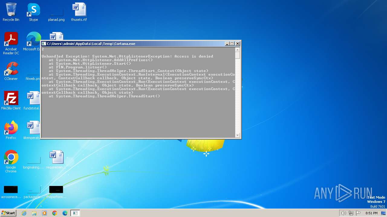Image resolution: width=387 pixels, height=217 pixels.
Task: Open the network status tray icon
Action: click(x=351, y=213)
